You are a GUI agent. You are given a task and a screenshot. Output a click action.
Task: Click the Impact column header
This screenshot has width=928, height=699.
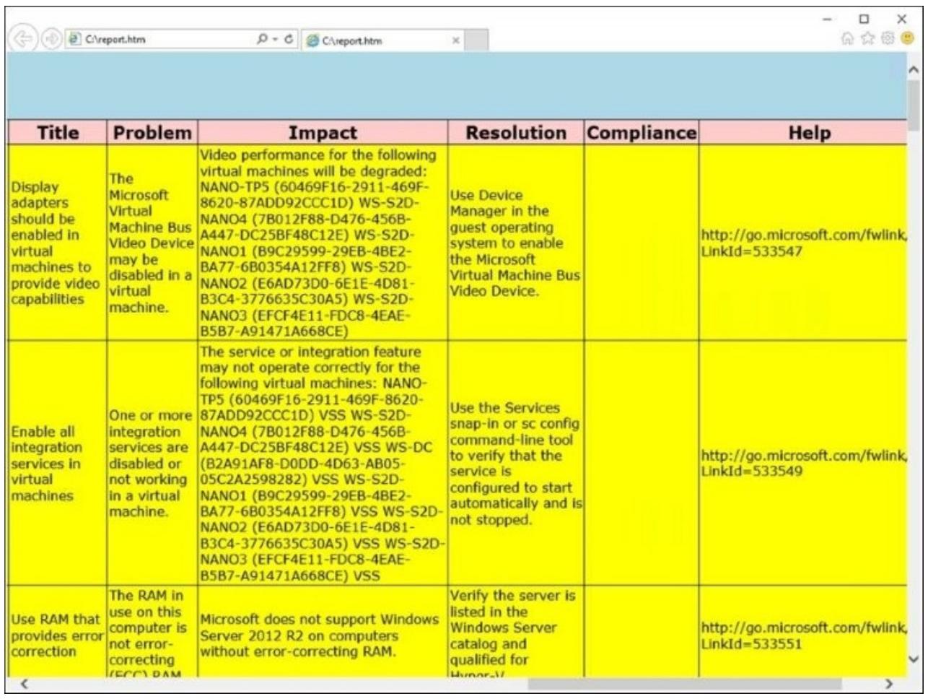point(323,133)
